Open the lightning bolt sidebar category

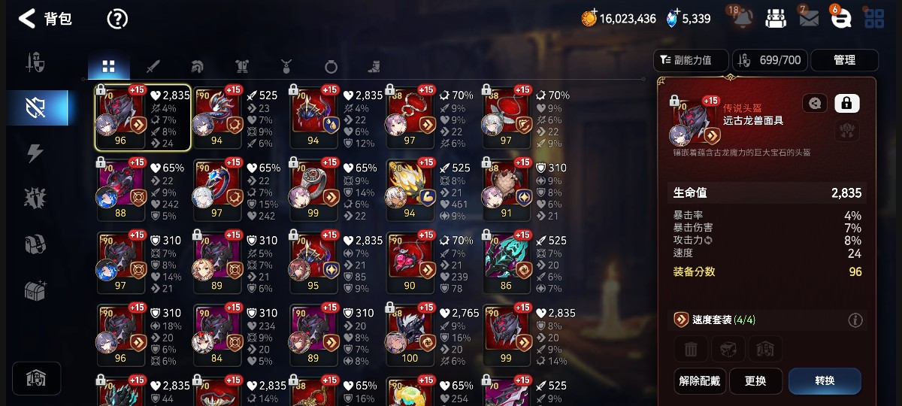[35, 153]
